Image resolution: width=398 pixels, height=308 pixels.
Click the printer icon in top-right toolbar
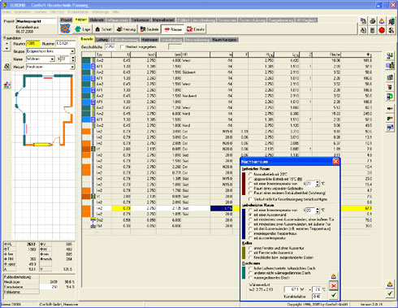[x=373, y=21]
